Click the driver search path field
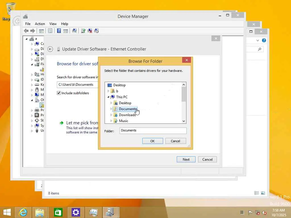The image size is (291, 218). coord(77,85)
